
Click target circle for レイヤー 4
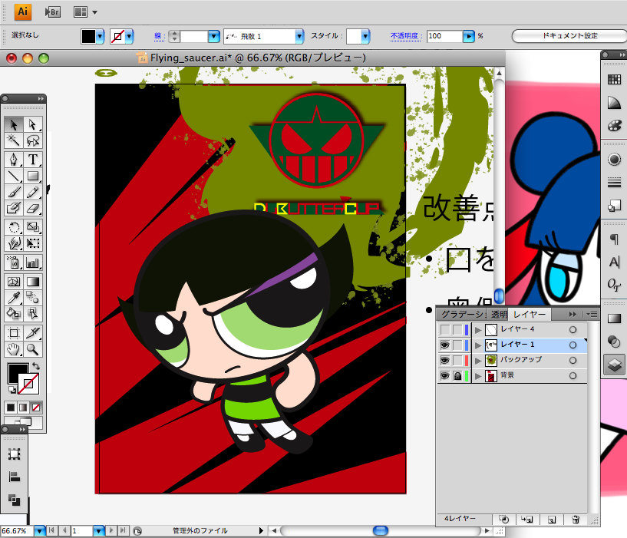[573, 329]
